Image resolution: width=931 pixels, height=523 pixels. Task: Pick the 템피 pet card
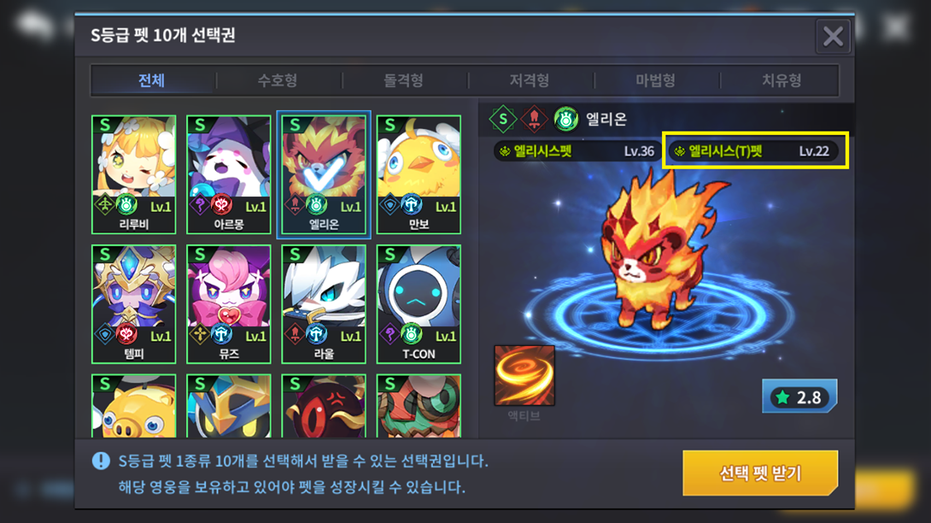[133, 303]
